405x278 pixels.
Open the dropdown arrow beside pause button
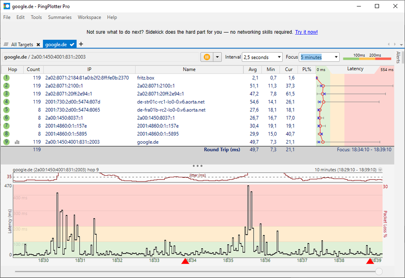pyautogui.click(x=217, y=57)
